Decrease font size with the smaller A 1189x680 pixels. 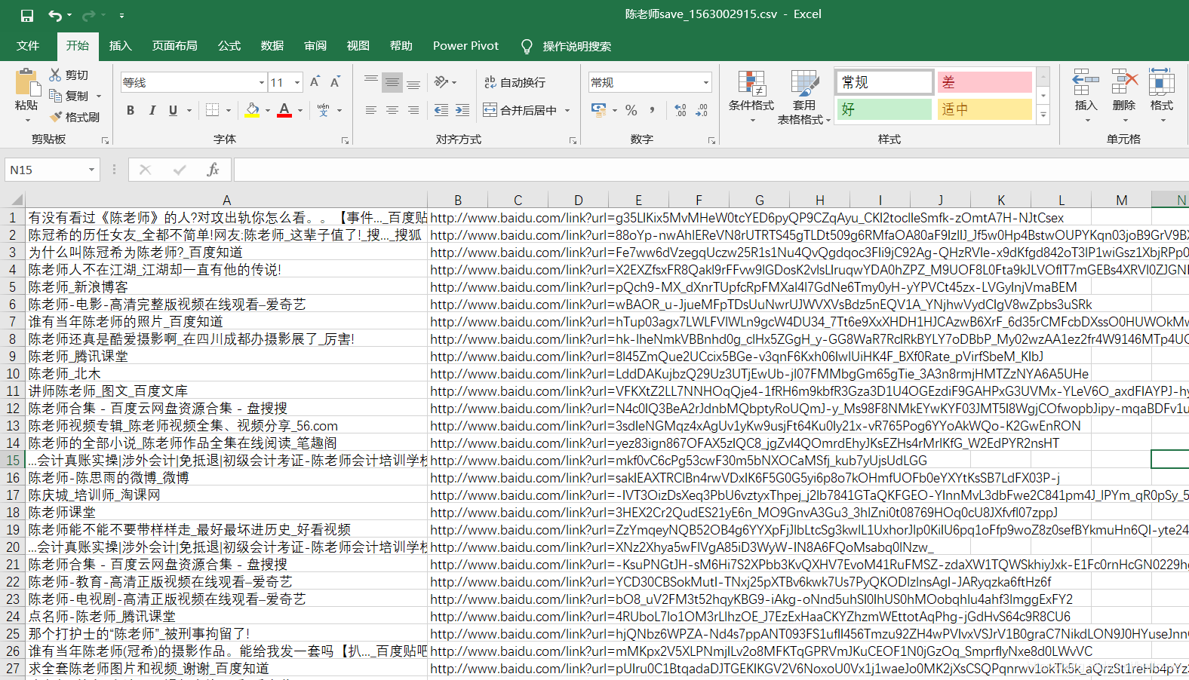[x=335, y=82]
